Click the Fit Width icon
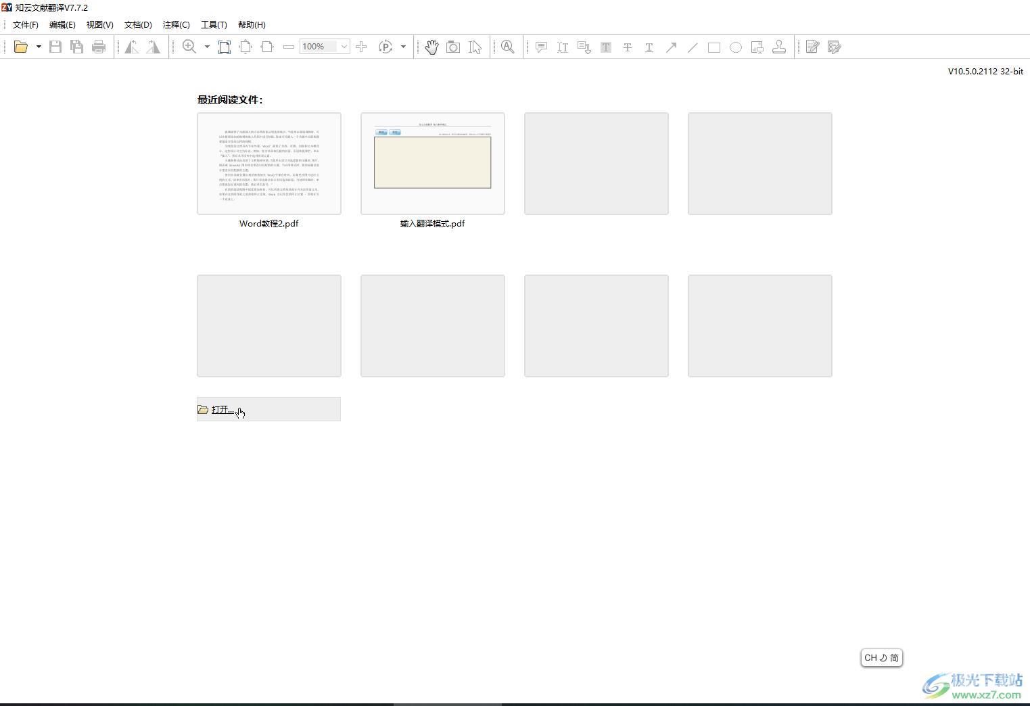The height and width of the screenshot is (706, 1030). point(267,47)
